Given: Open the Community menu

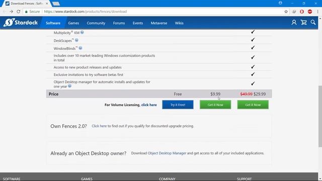Looking at the screenshot, I should click(x=96, y=23).
